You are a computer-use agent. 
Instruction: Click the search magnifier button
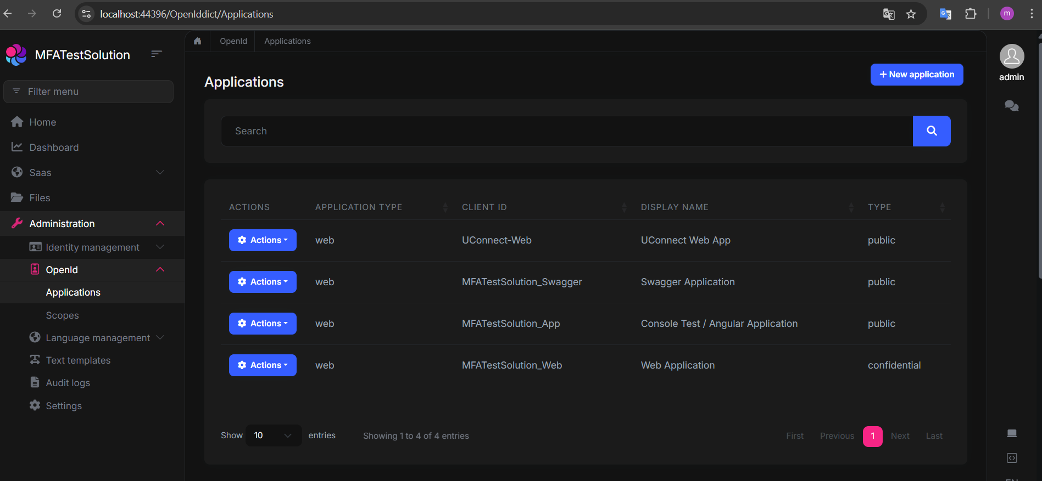[931, 131]
